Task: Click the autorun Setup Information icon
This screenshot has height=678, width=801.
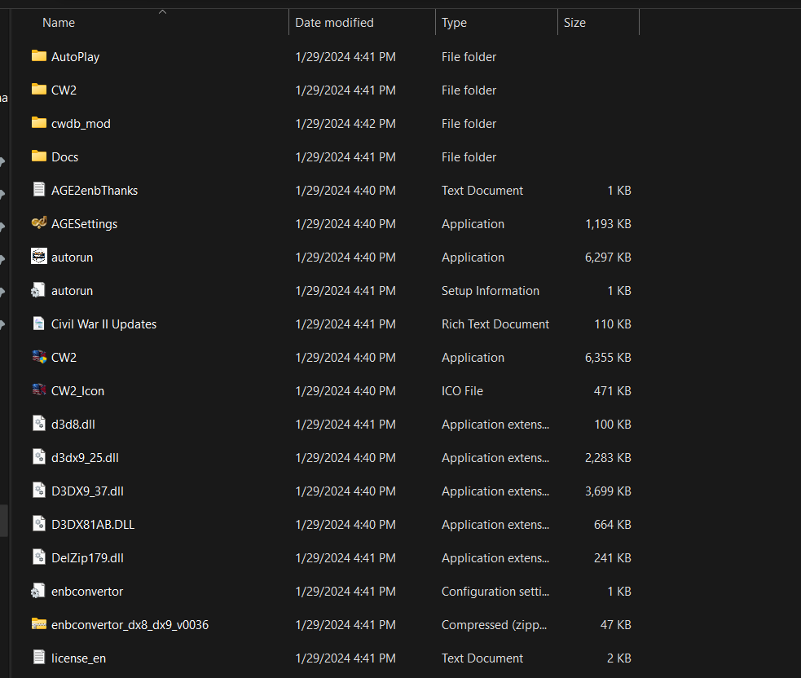Action: tap(38, 289)
